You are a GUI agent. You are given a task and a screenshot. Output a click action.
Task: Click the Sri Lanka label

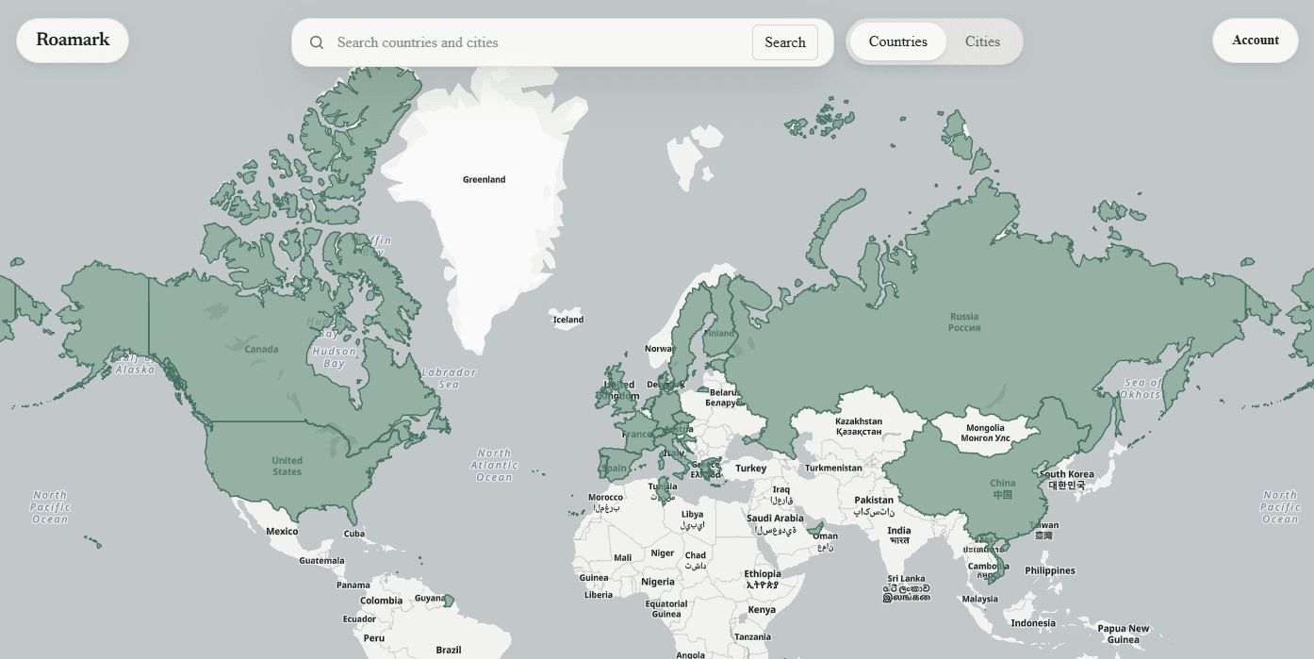906,588
